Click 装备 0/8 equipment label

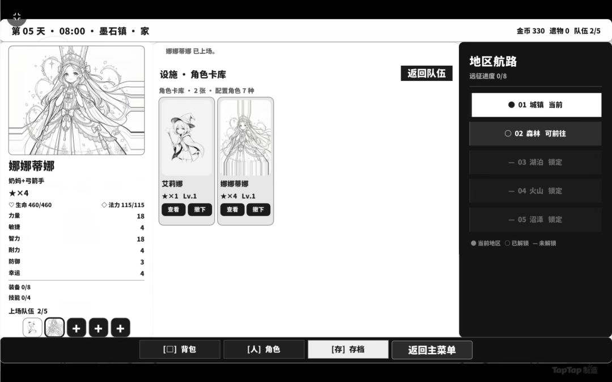[x=19, y=287]
